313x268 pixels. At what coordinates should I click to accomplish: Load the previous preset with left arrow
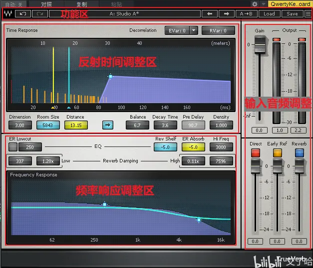pos(210,14)
